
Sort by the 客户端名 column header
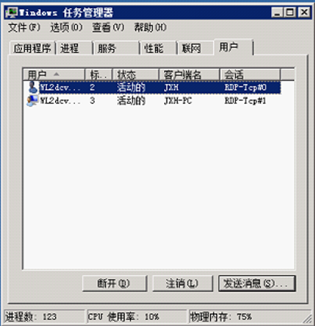coord(189,75)
